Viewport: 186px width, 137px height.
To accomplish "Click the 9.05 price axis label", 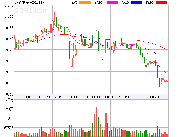I will 10,72.
